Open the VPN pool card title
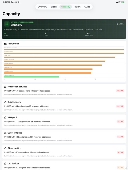This screenshot has height=170, width=128. click(x=12, y=117)
